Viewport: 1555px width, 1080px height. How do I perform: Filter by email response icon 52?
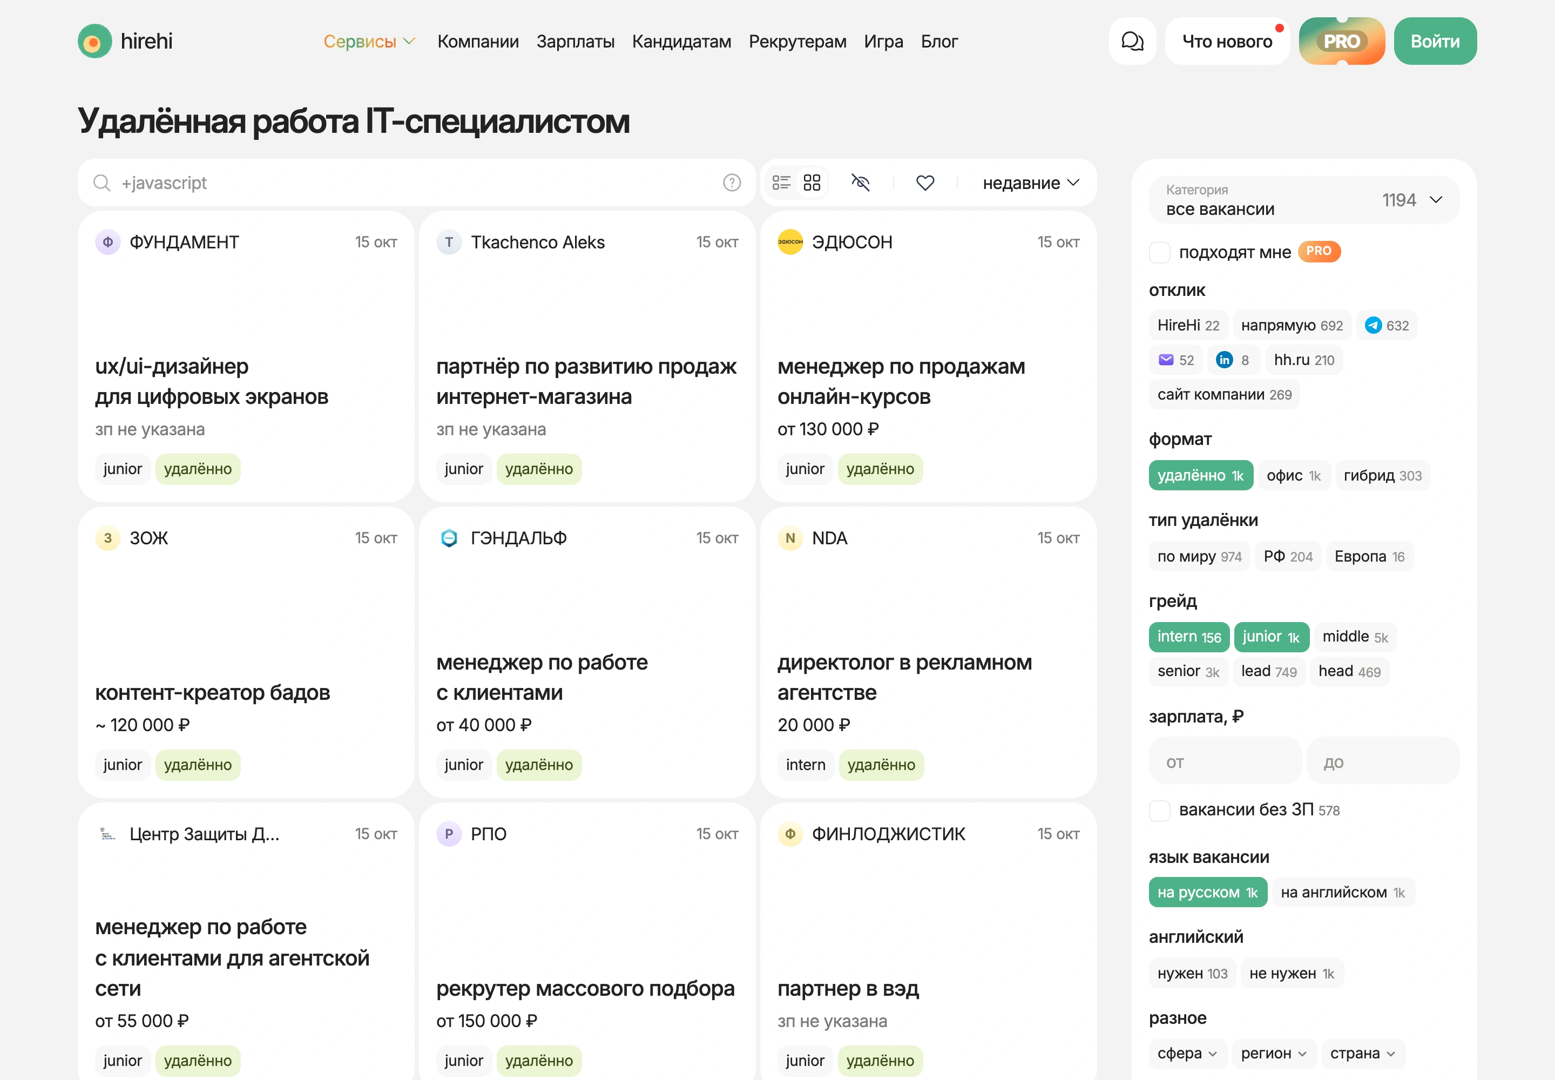tap(1176, 360)
